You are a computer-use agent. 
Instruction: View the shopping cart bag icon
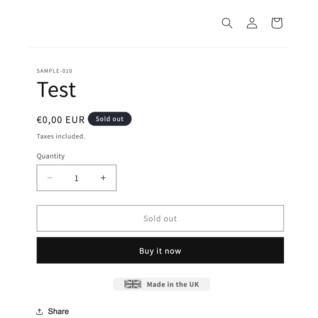point(277,23)
